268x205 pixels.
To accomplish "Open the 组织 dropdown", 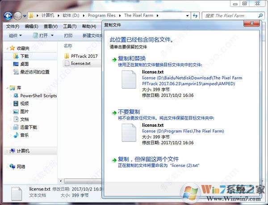I will [x=15, y=36].
